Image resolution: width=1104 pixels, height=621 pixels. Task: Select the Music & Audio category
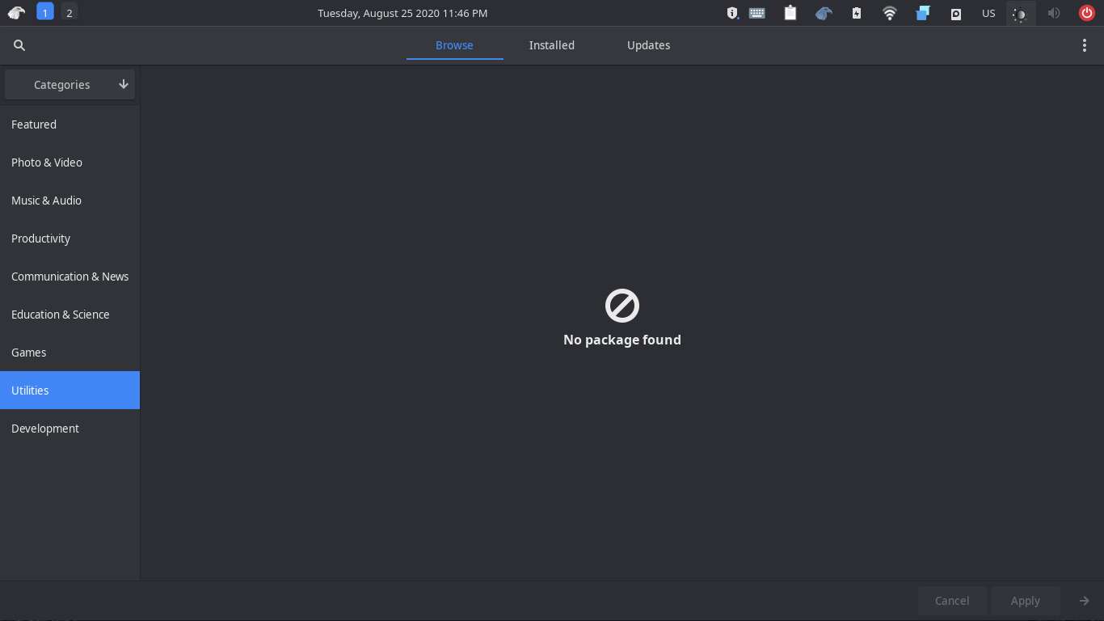pos(70,201)
